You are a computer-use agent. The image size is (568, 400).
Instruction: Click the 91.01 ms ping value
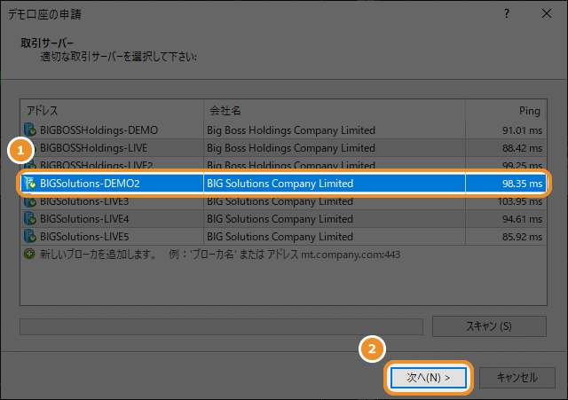pos(522,130)
